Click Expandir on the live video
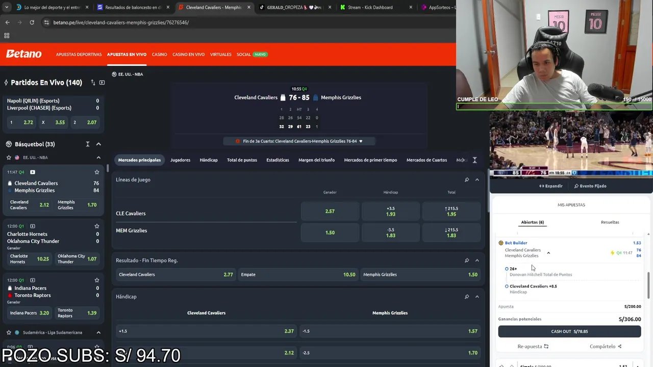The height and width of the screenshot is (367, 653). (x=551, y=186)
